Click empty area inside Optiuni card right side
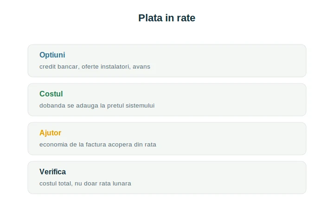The image size is (334, 204). 234,61
